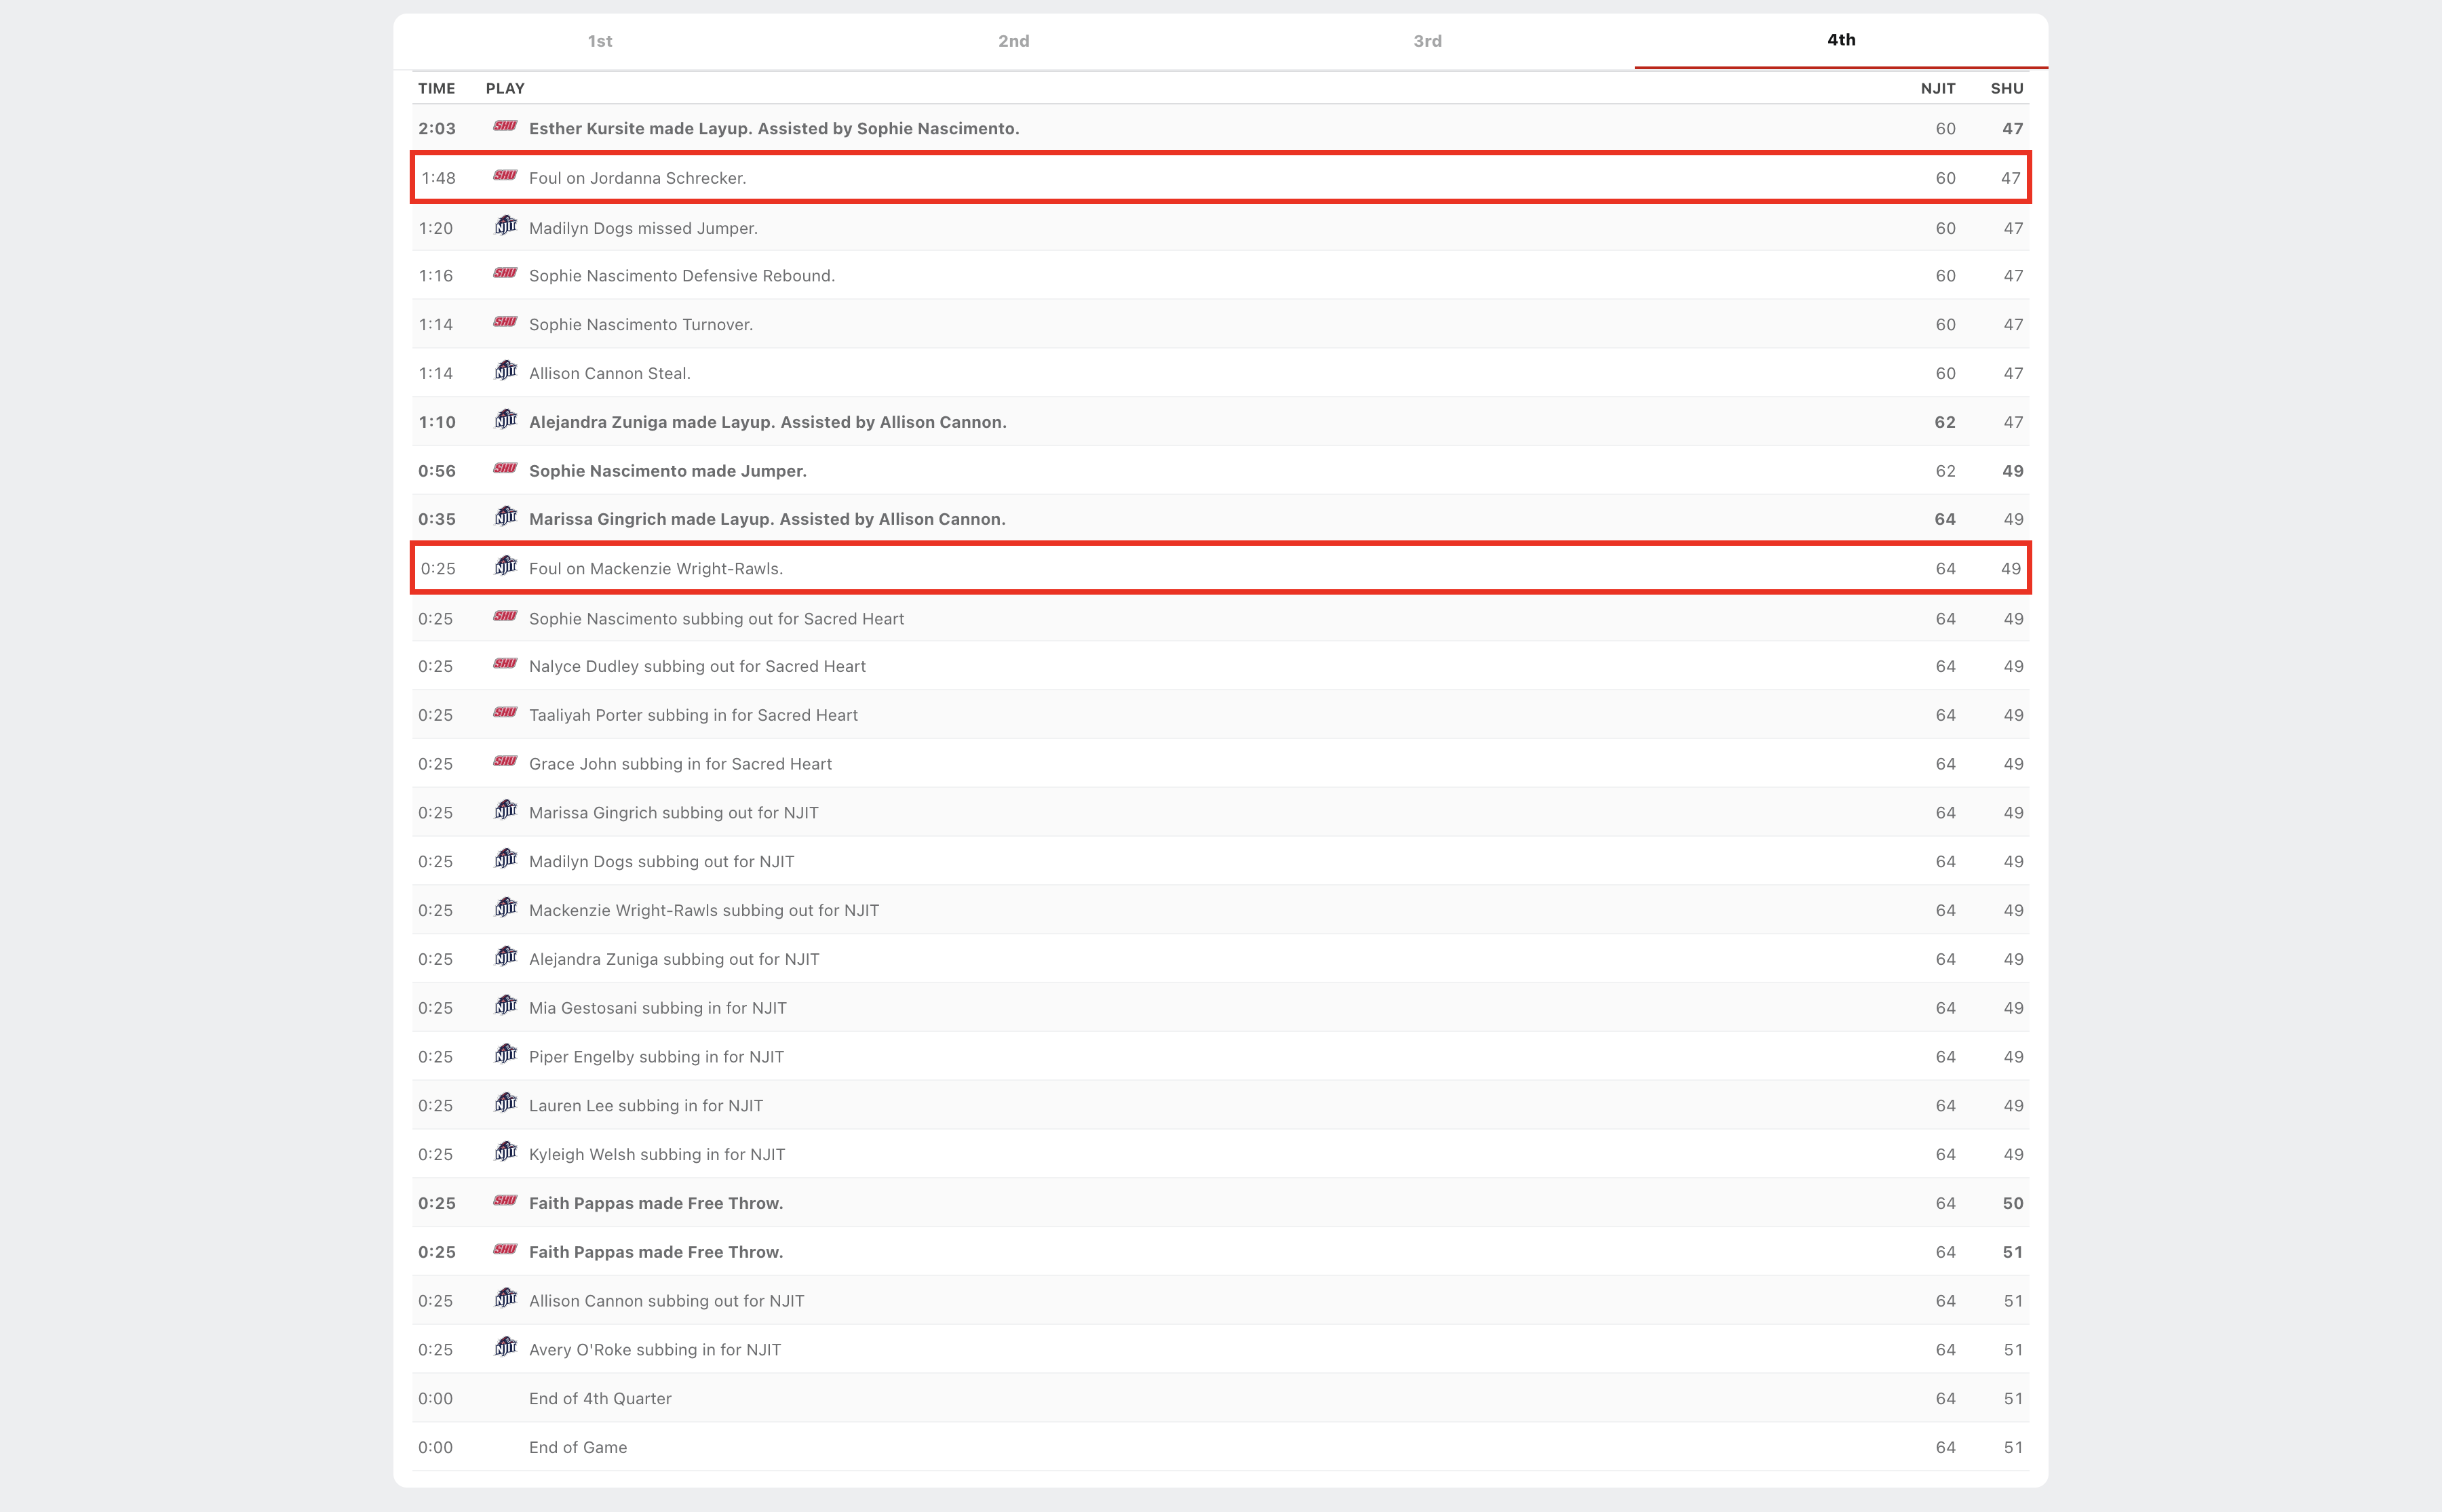Image resolution: width=2442 pixels, height=1512 pixels.
Task: Click NJIT logo beside Piper Engelby subbing in
Action: 506,1055
